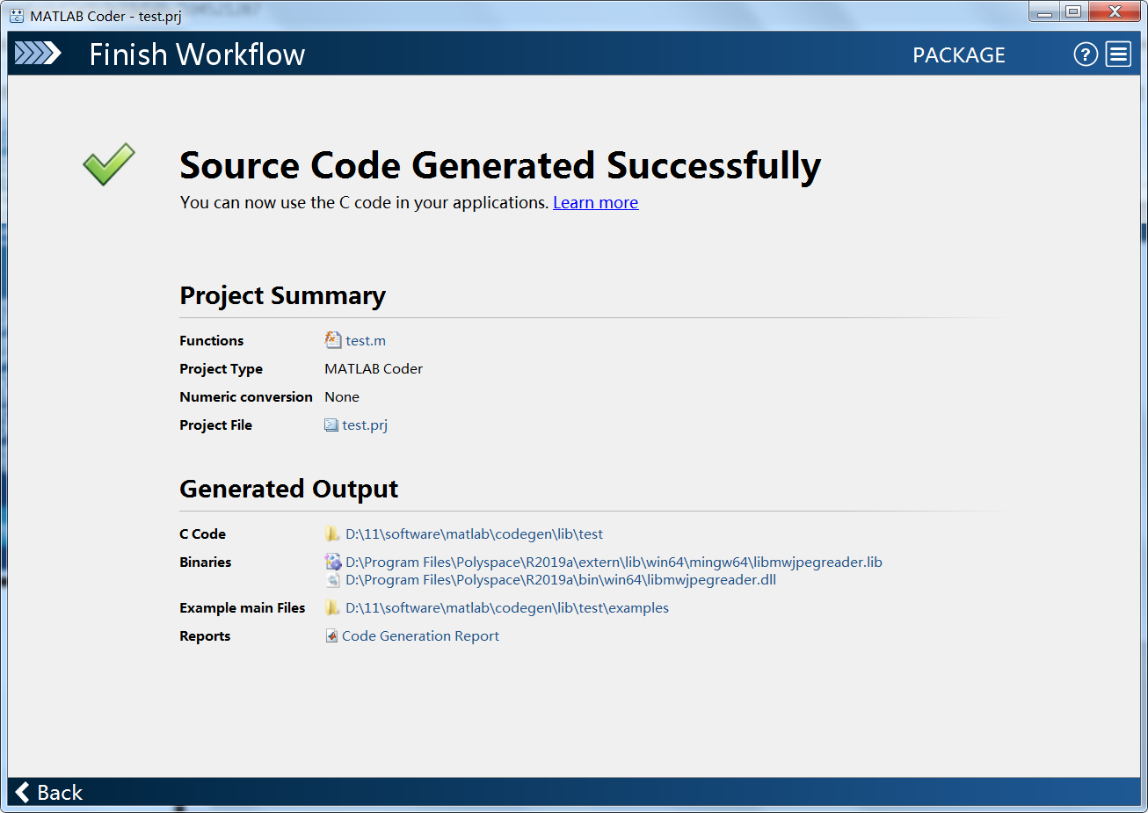The image size is (1148, 813).
Task: Open the codegen\lib\test\examples folder link
Action: (507, 608)
